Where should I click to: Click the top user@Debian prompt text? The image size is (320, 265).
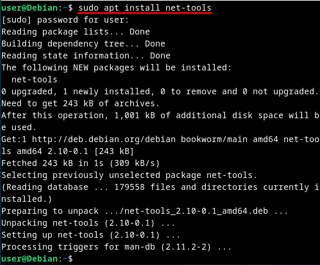point(37,8)
